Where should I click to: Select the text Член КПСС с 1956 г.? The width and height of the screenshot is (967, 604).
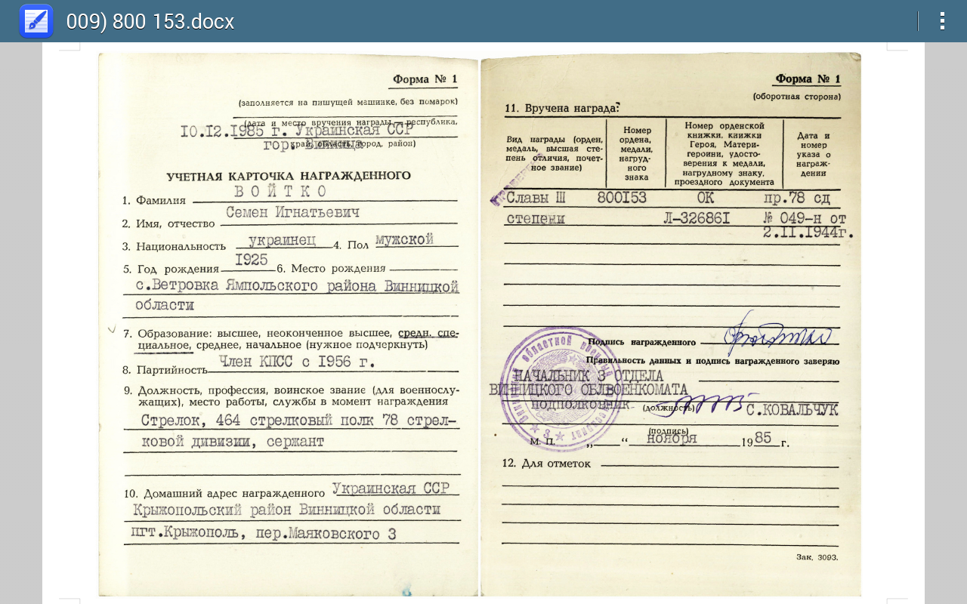[x=297, y=362]
